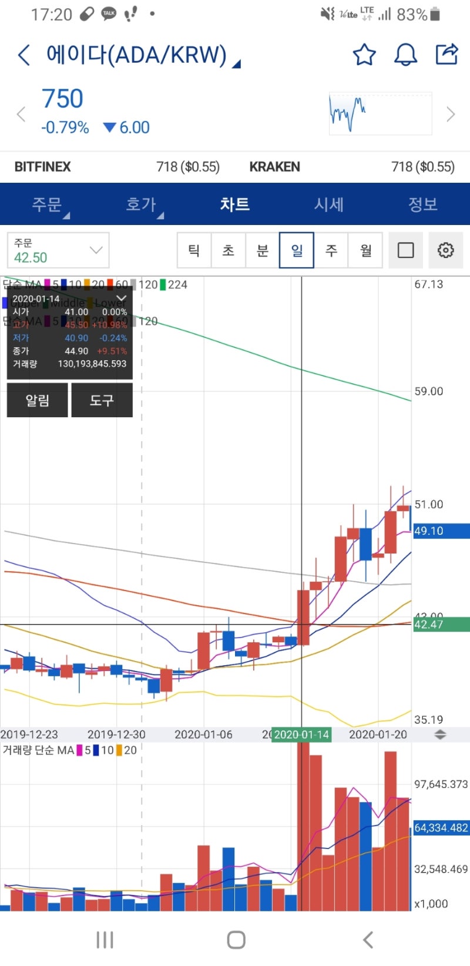Viewport: 470px width, 966px height.
Task: Tap the MA 120 gray legend swatch
Action: coord(133,284)
